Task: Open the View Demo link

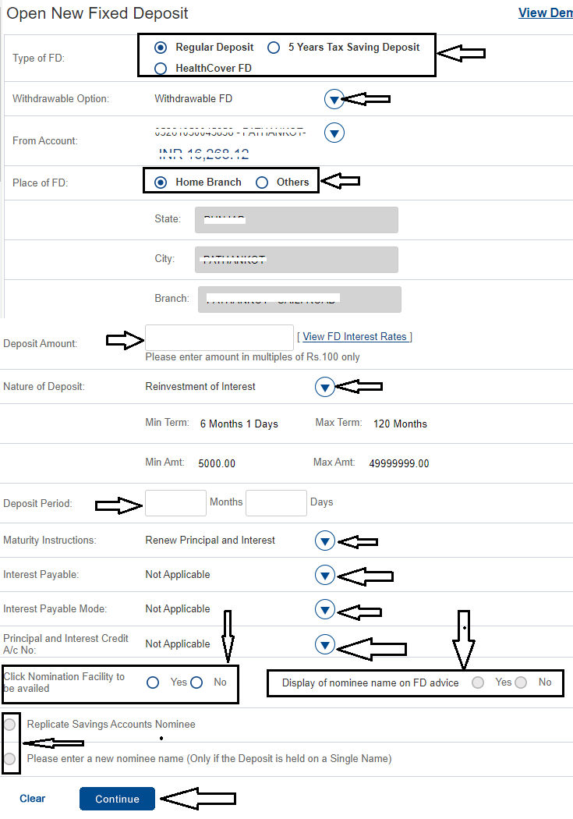Action: point(546,13)
